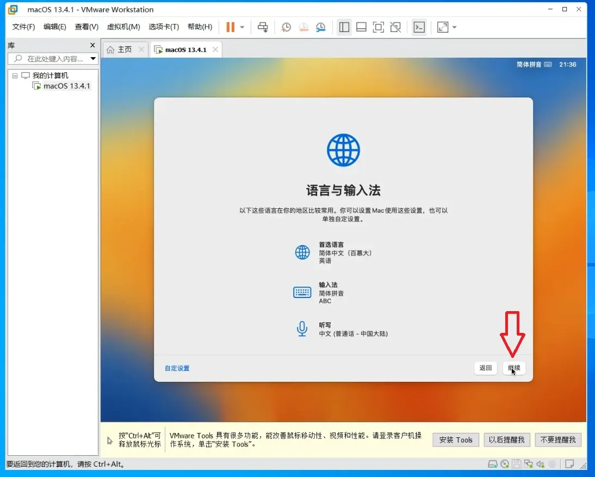
Task: Click the macOS clock 21:36
Action: click(568, 65)
